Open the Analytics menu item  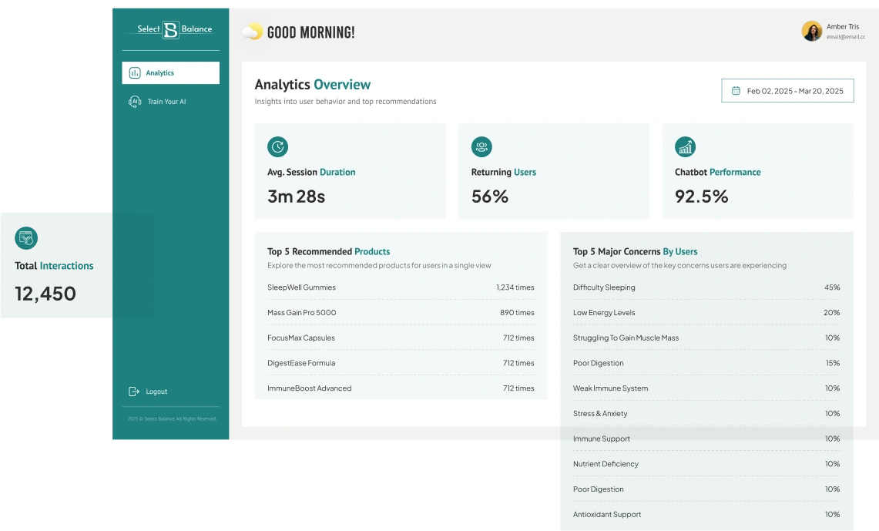tap(170, 73)
